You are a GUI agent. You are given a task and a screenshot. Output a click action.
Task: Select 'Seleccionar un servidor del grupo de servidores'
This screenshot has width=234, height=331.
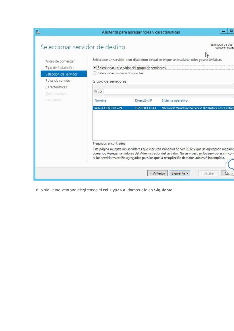pos(95,68)
